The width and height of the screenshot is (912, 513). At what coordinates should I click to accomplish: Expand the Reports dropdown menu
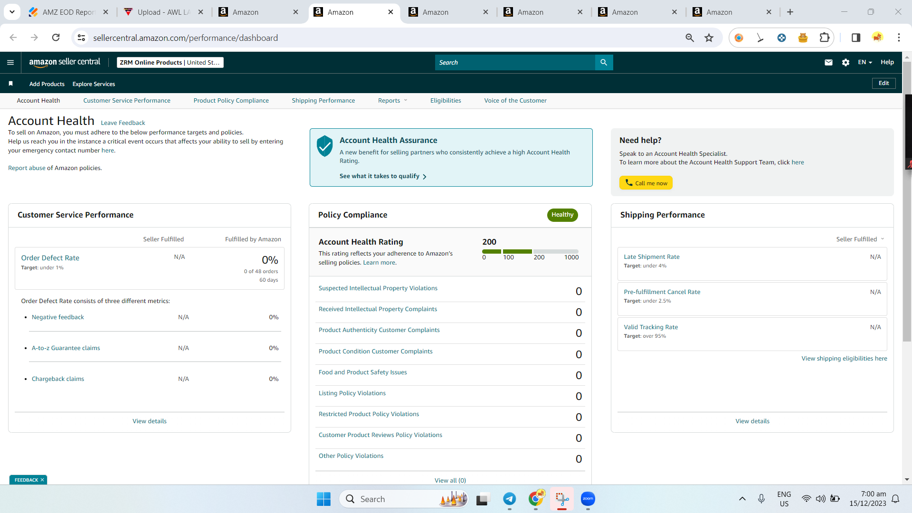point(392,101)
